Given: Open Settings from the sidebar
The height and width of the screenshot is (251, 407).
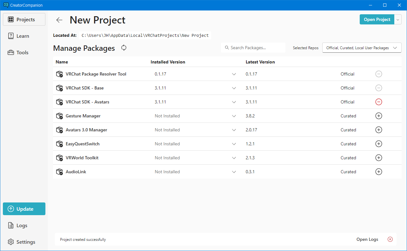Looking at the screenshot, I should click(x=24, y=242).
